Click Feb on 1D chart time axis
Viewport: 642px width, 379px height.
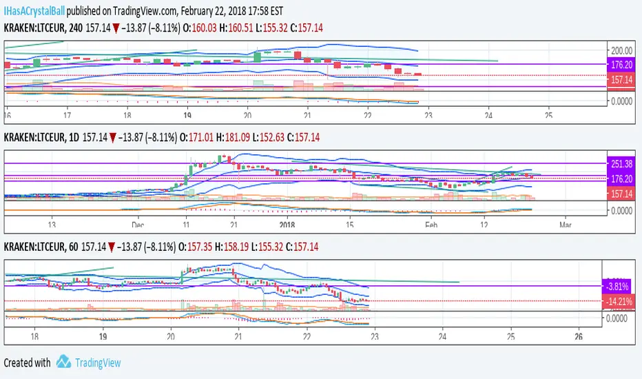pos(431,225)
